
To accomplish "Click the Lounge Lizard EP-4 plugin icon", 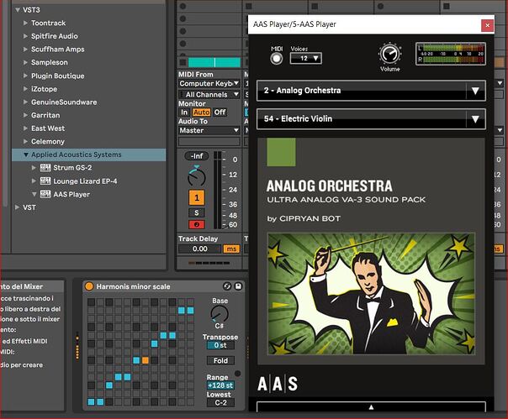I will point(45,181).
